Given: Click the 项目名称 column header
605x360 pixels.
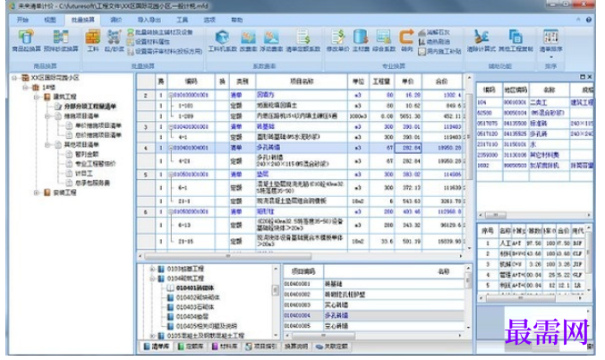Looking at the screenshot, I should point(302,81).
